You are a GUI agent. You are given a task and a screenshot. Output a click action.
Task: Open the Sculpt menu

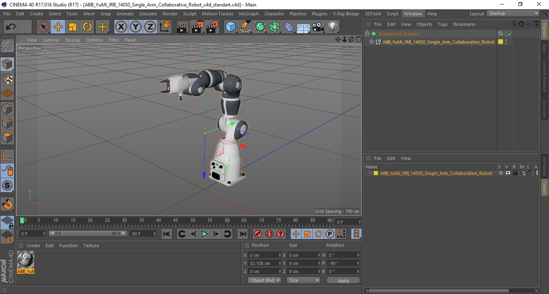[x=190, y=14]
